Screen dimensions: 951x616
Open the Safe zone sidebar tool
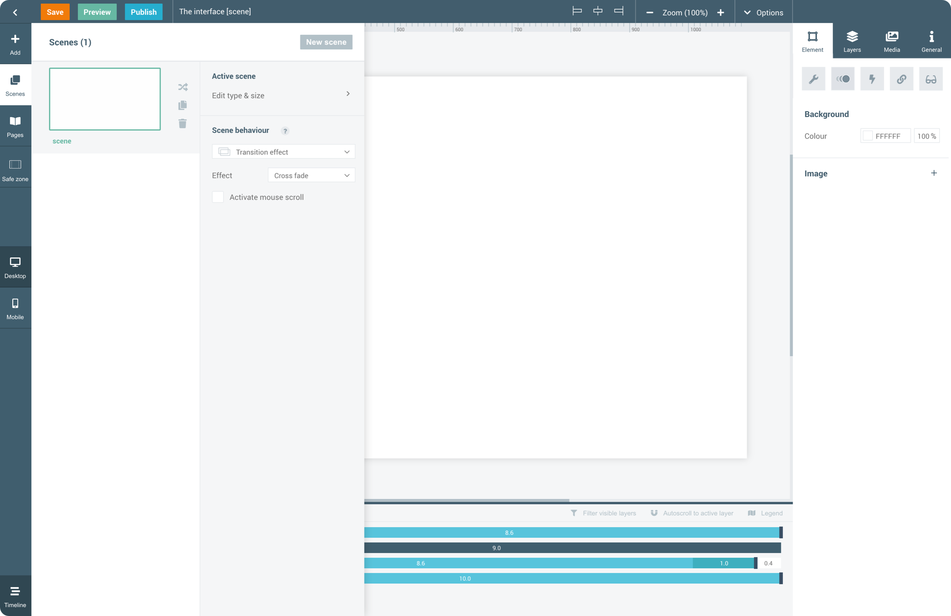(x=15, y=170)
